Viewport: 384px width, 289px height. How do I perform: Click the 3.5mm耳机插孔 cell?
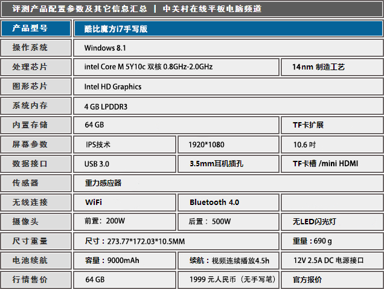pos(228,164)
